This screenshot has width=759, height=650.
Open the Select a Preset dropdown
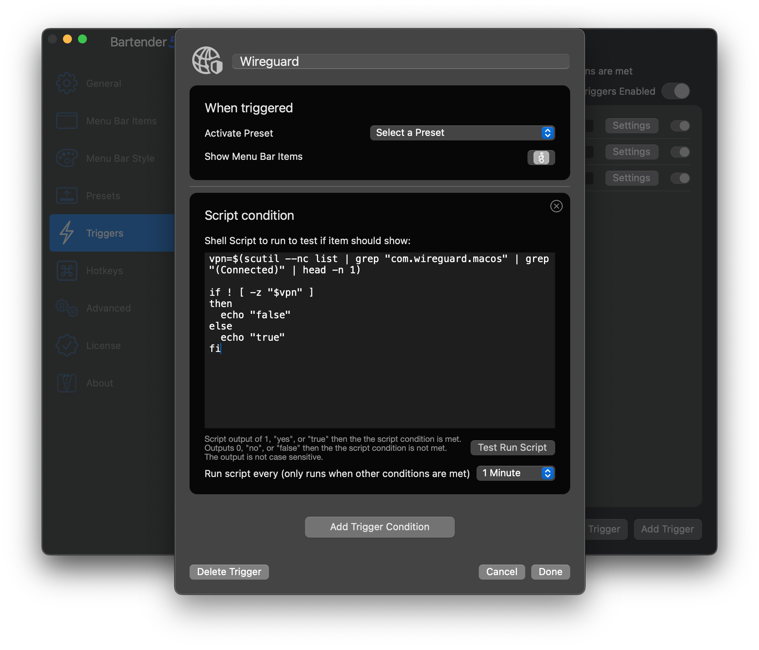coord(462,133)
